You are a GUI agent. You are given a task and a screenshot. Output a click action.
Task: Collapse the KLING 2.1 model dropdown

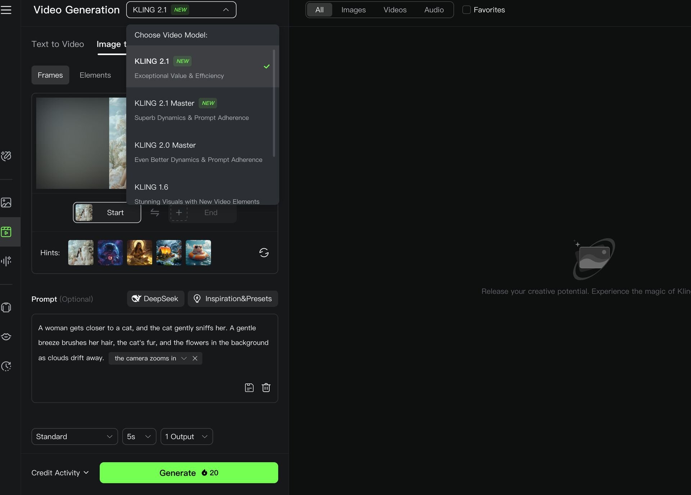[181, 10]
